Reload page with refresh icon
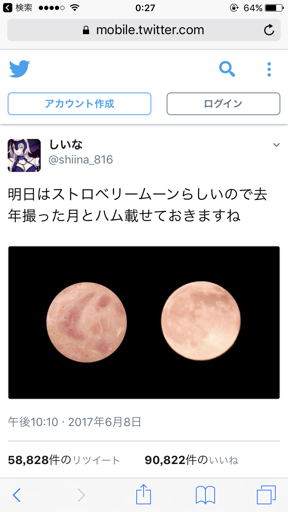Viewport: 288px width, 512px height. point(269,30)
